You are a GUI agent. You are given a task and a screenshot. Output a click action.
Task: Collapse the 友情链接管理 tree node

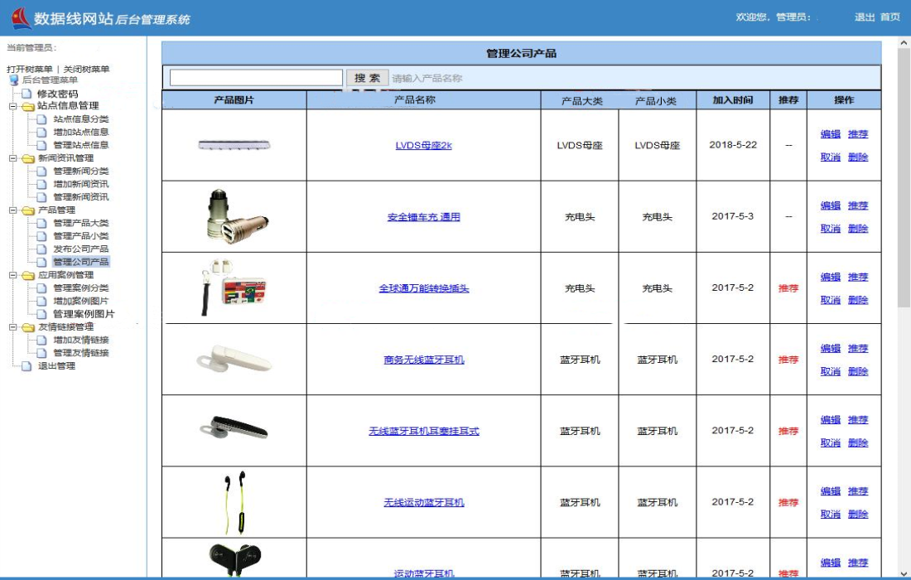pyautogui.click(x=12, y=327)
